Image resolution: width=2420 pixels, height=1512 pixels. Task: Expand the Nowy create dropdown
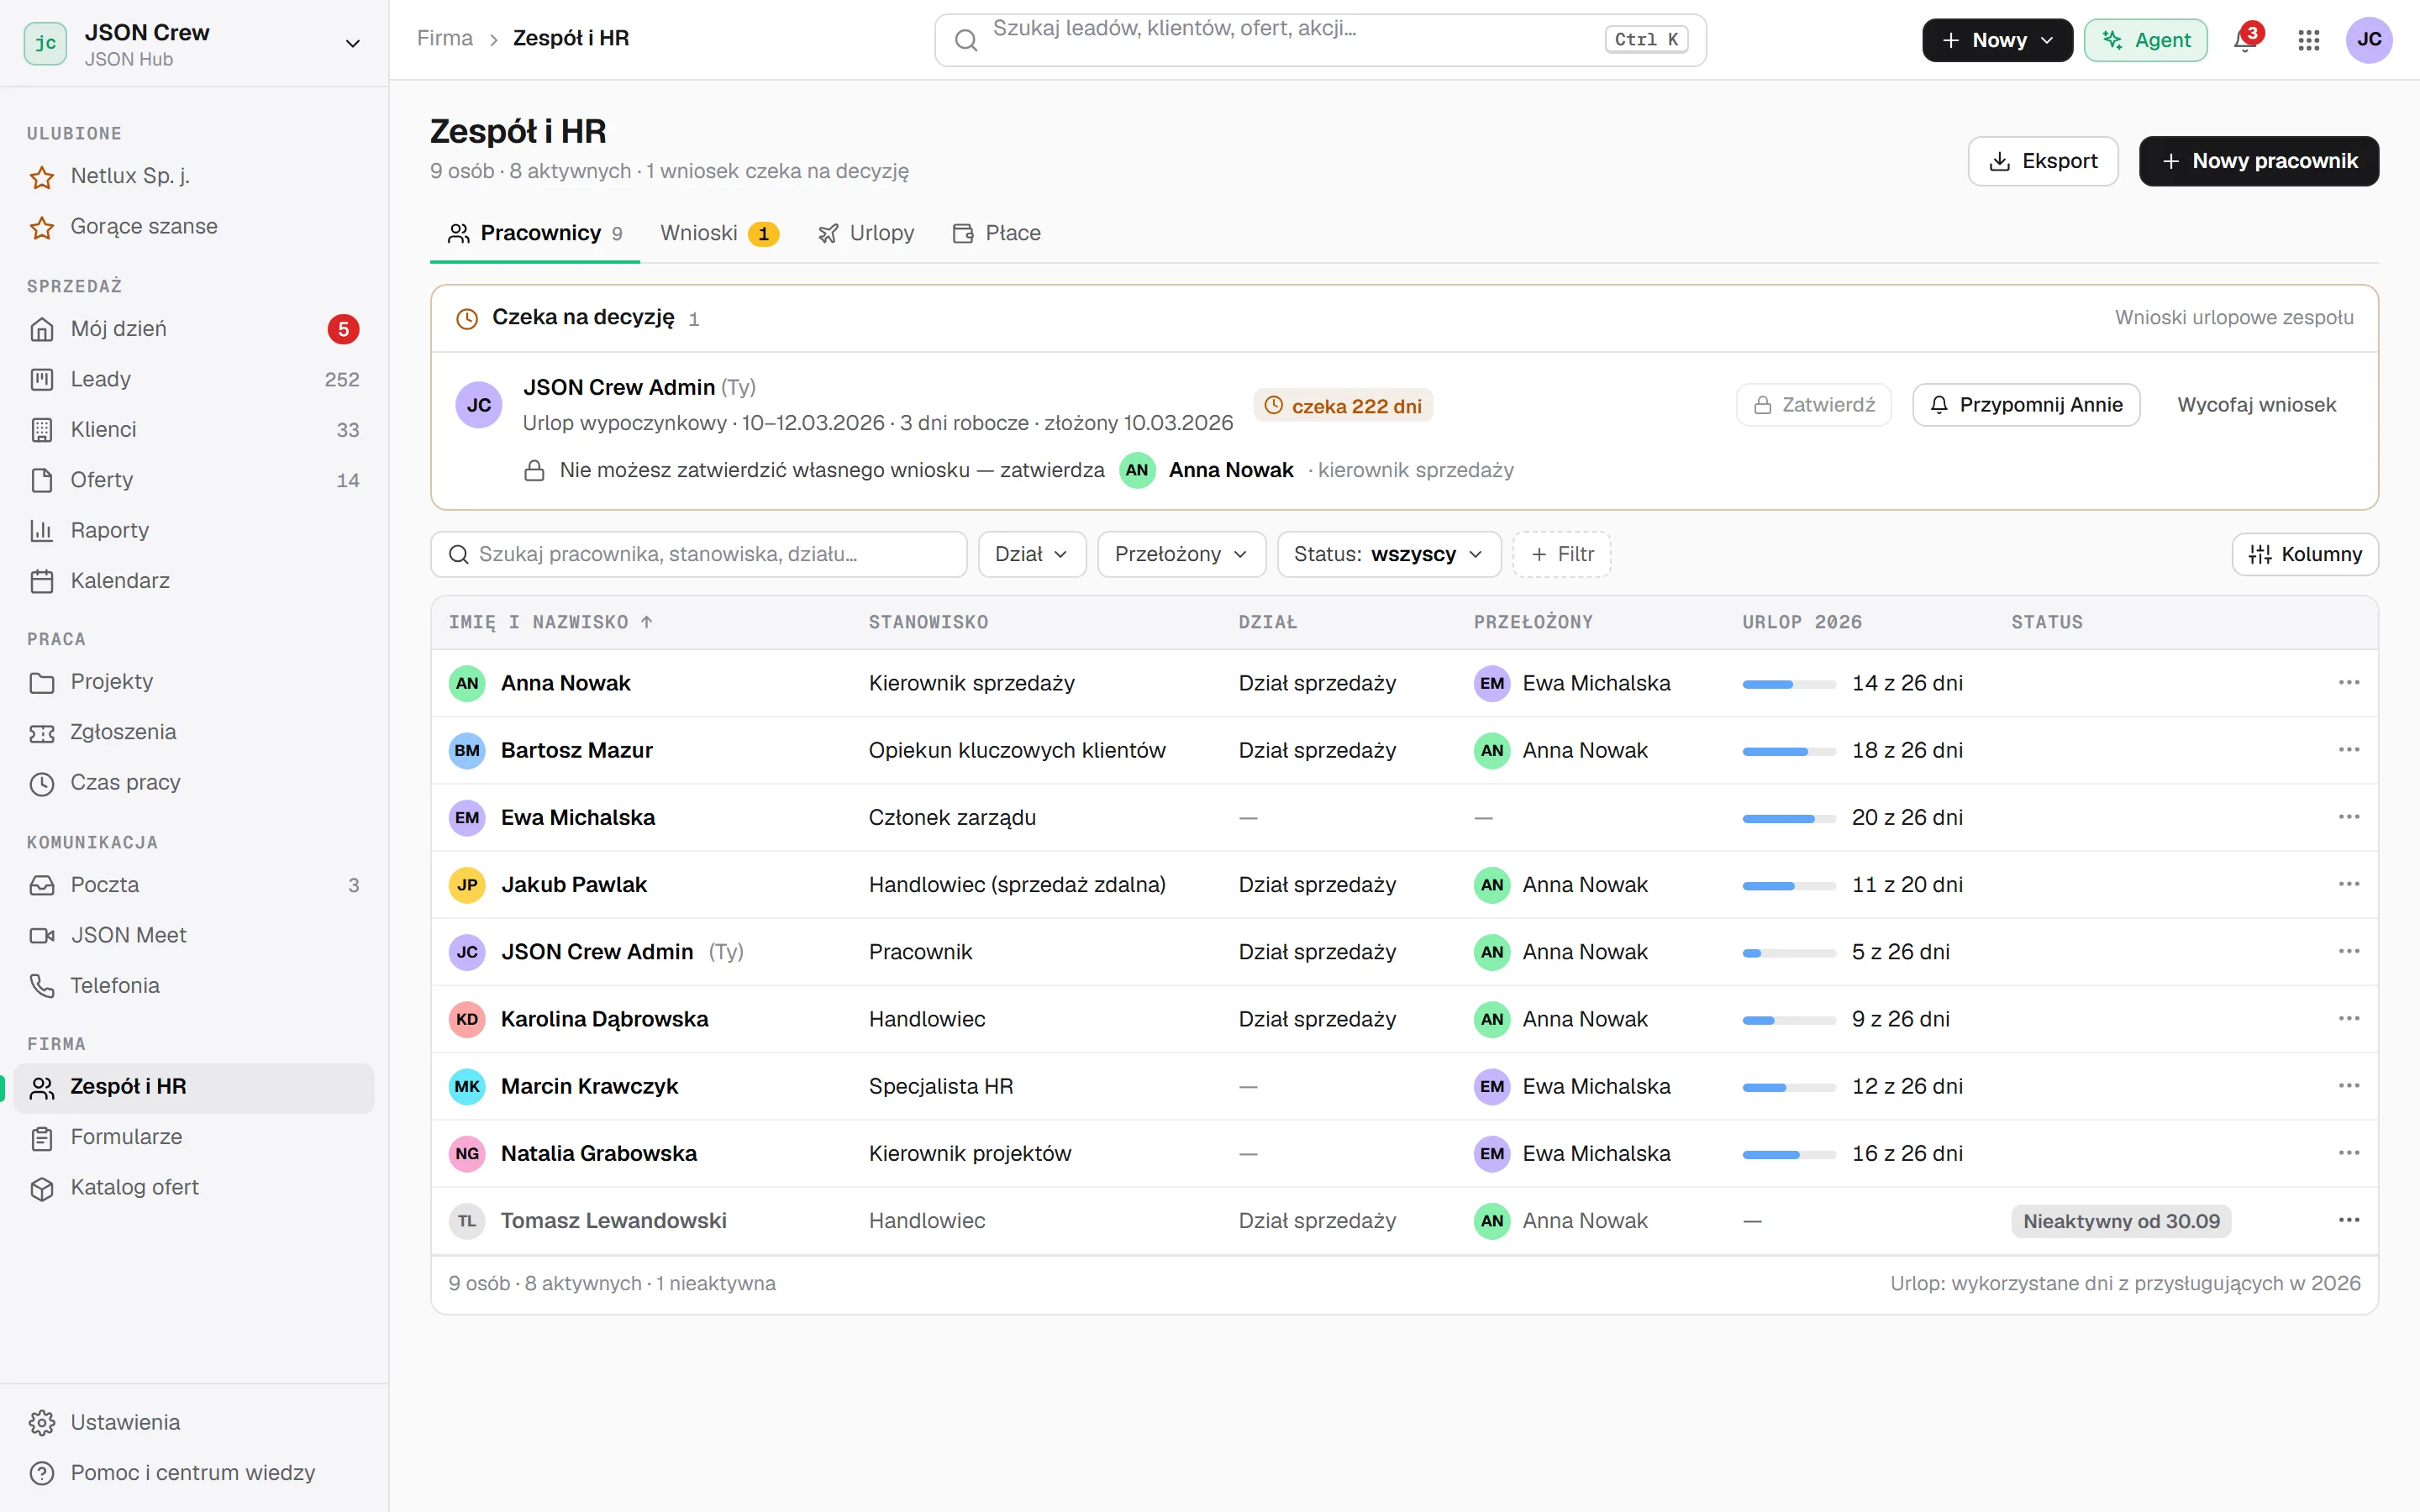pyautogui.click(x=1997, y=40)
